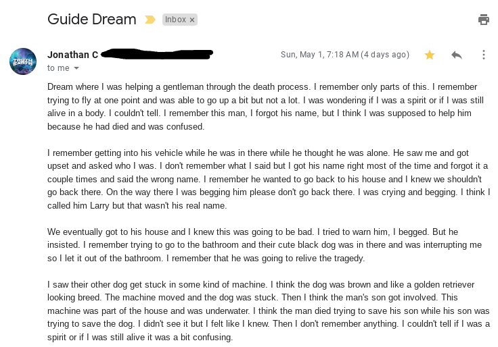
Task: Click the 'Guide Dream' subject heading
Action: 91,19
